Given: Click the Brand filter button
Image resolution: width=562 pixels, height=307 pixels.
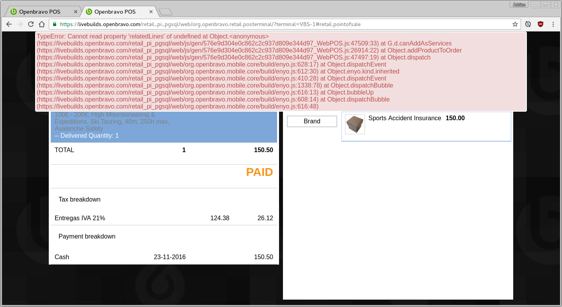Looking at the screenshot, I should pos(312,121).
